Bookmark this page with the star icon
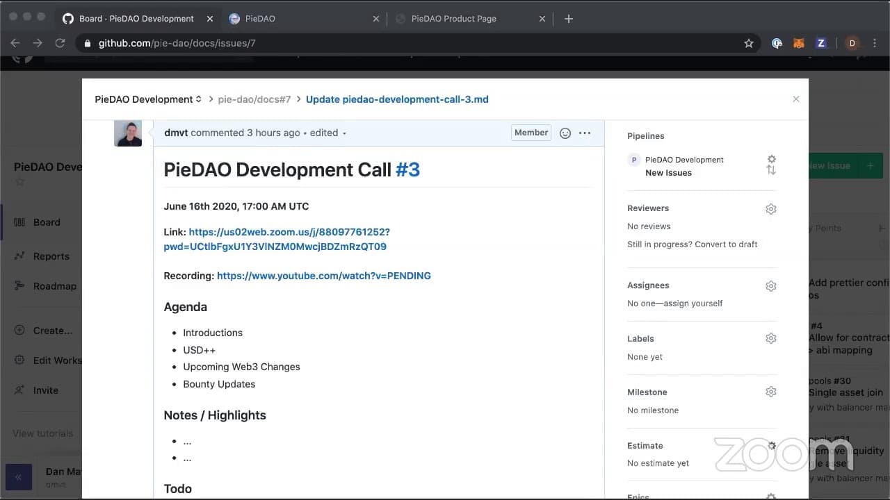 pos(749,43)
